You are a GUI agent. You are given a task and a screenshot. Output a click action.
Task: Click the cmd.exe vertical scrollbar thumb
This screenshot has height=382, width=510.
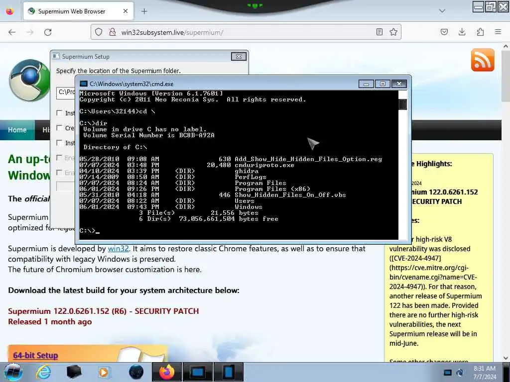(x=402, y=104)
